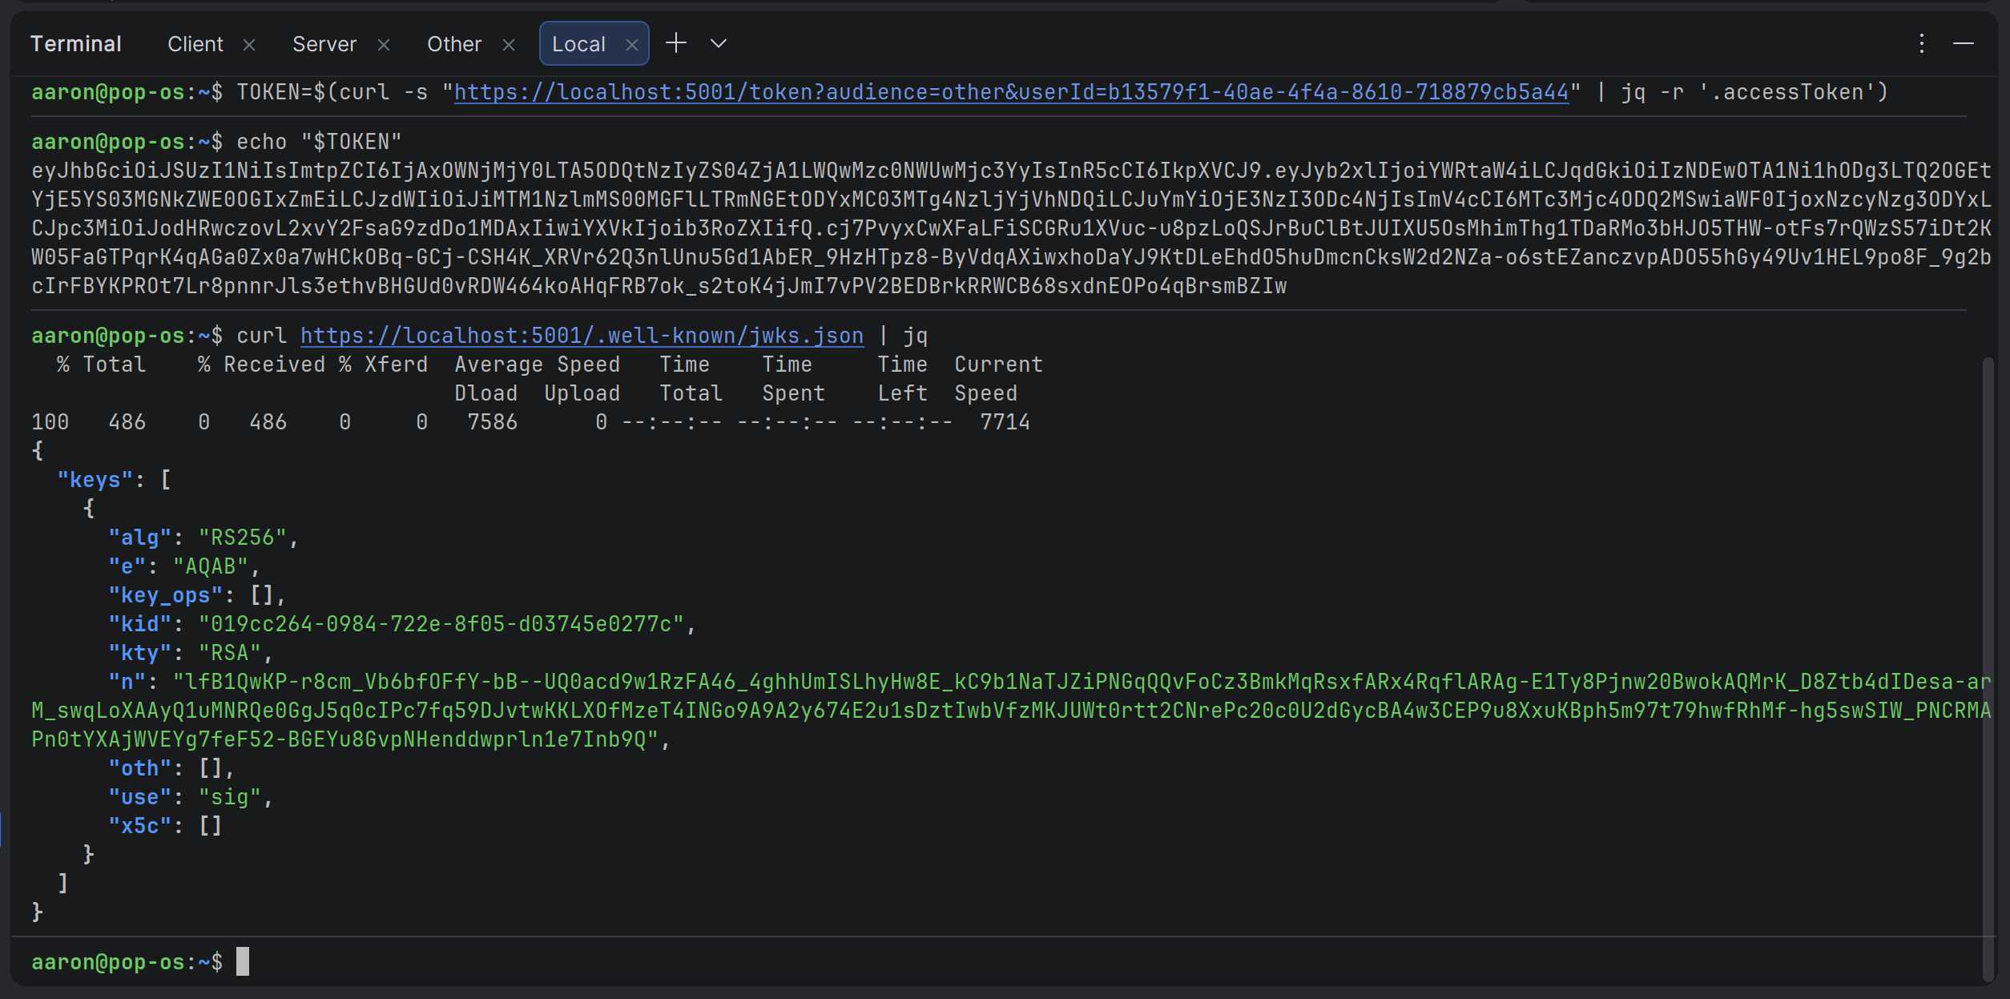Image resolution: width=2010 pixels, height=999 pixels.
Task: Open the jwks.json well-known link
Action: pos(582,336)
